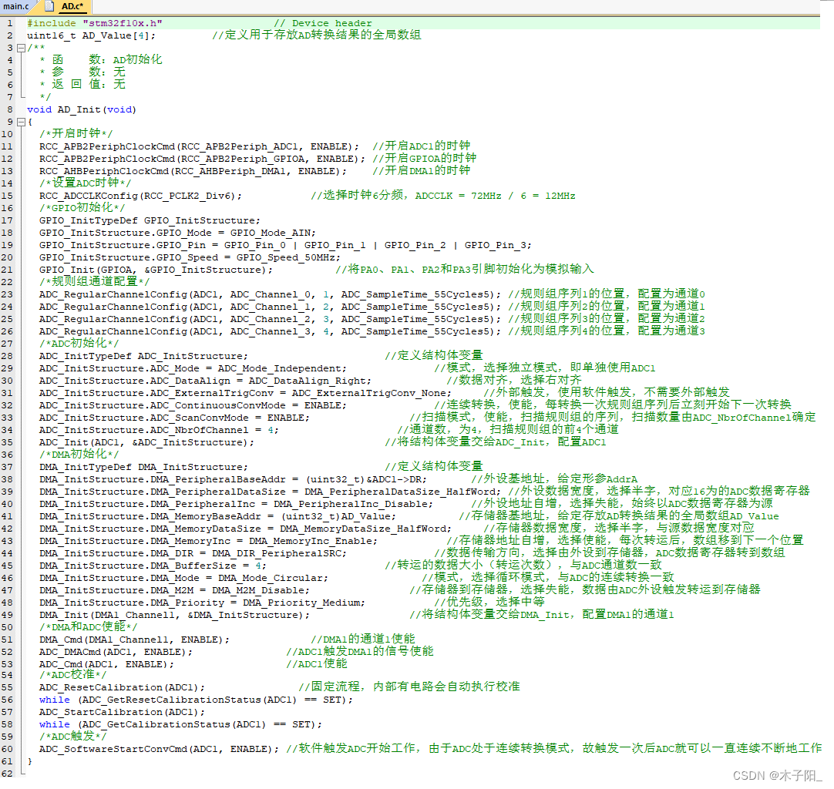Collapse the comment block fold at line 3
The image size is (834, 789).
[x=22, y=48]
